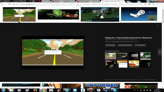
Task: Click the recorder camera snapshot icon
Action: click(33, 1)
